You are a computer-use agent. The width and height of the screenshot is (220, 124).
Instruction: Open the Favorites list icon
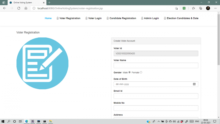point(194,8)
